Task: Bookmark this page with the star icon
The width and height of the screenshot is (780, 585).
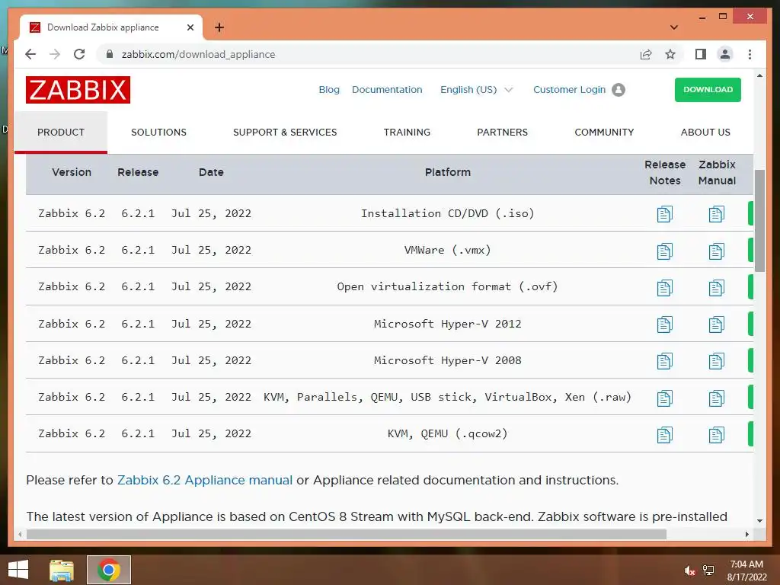Action: (x=670, y=54)
